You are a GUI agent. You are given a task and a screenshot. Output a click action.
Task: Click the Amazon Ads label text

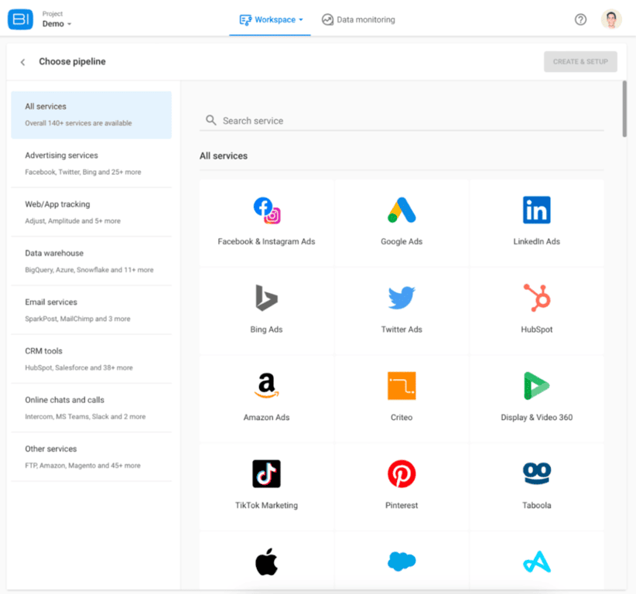266,417
